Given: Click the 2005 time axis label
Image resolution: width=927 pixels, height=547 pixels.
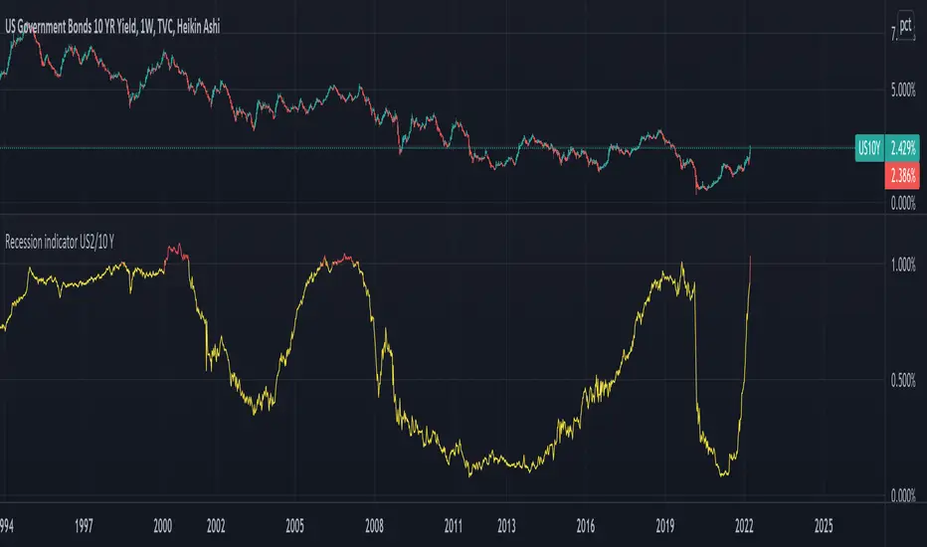Looking at the screenshot, I should pos(294,526).
